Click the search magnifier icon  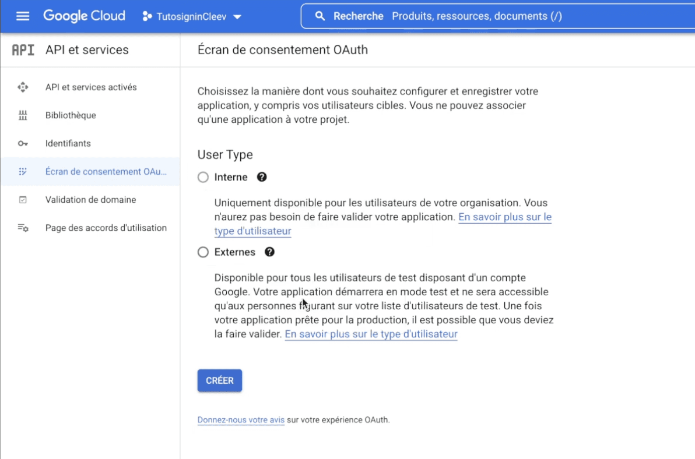tap(320, 16)
